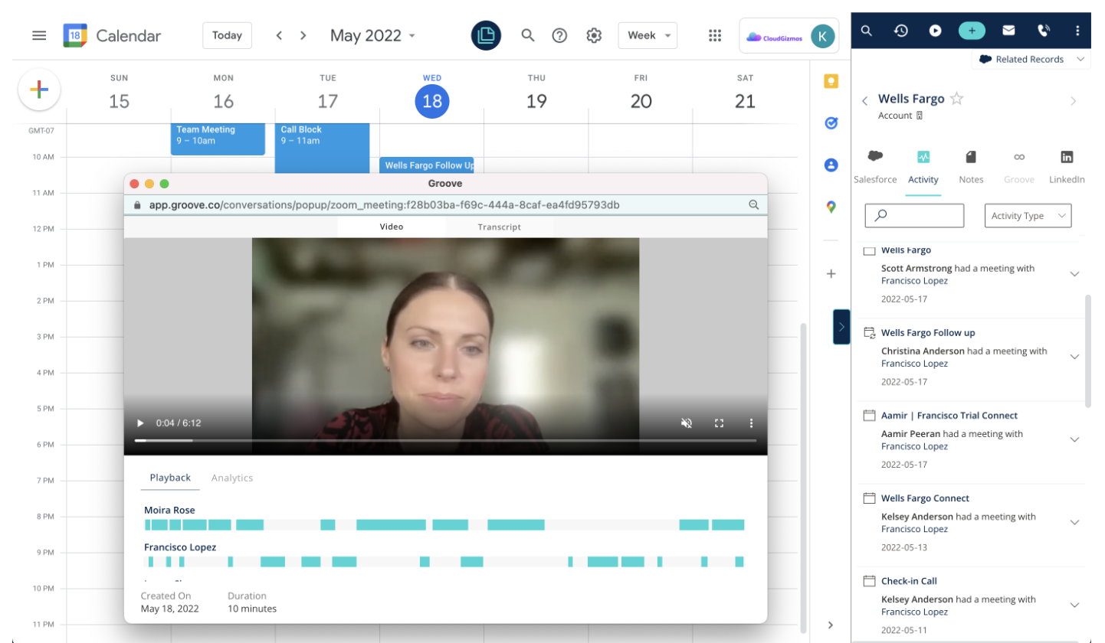This screenshot has width=1105, height=643.
Task: Go to the previous week
Action: click(x=279, y=35)
